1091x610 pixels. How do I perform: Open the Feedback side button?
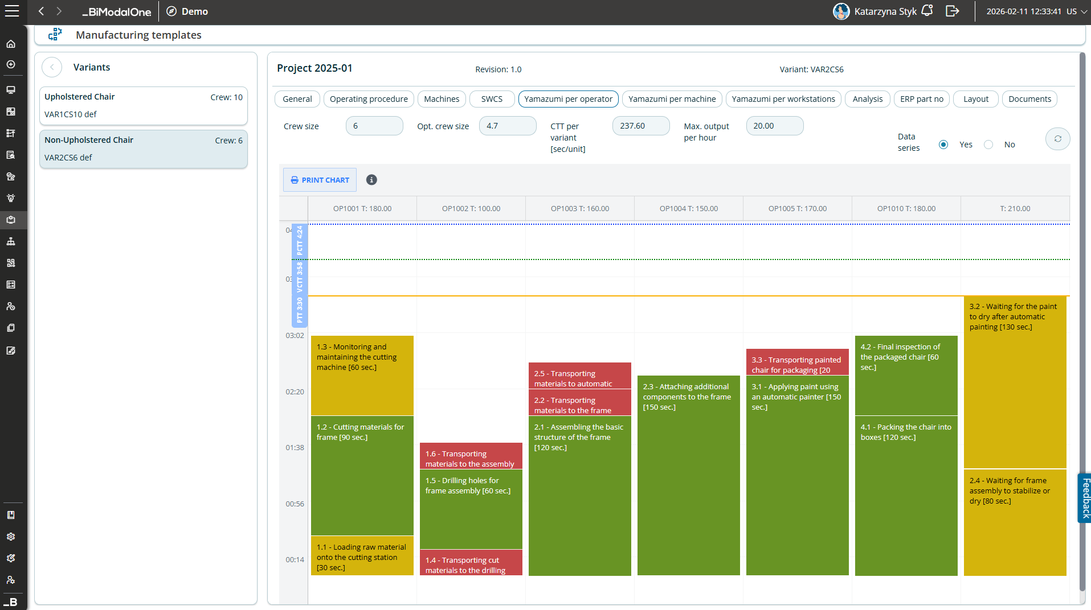click(1085, 498)
